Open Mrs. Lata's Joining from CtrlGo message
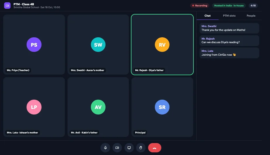The height and width of the screenshot is (155, 270). click(229, 53)
